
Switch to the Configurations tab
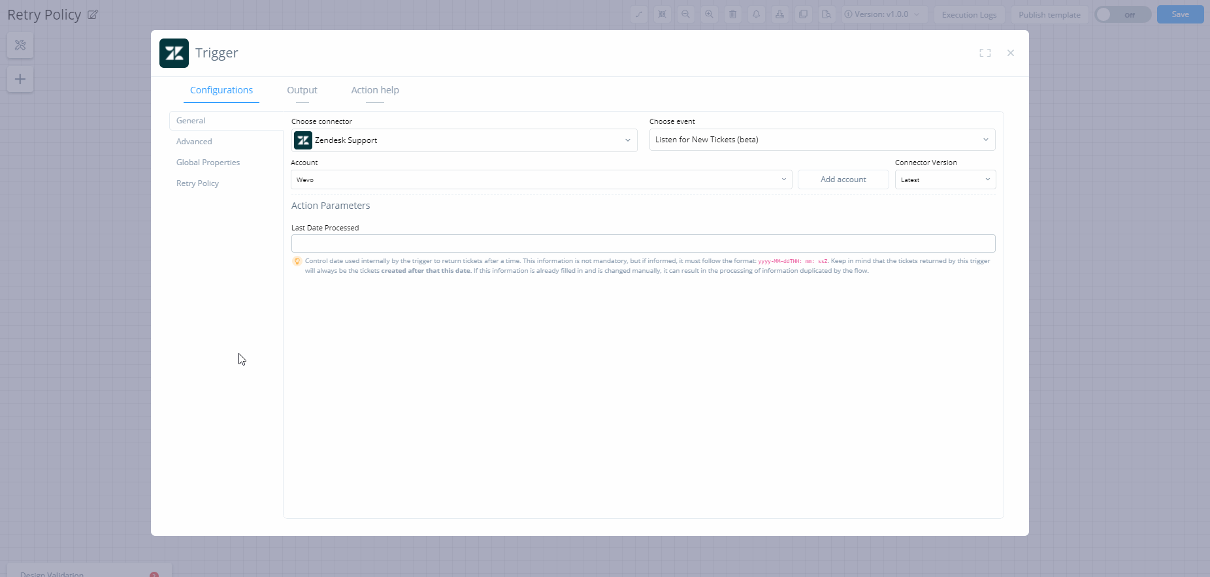coord(221,90)
